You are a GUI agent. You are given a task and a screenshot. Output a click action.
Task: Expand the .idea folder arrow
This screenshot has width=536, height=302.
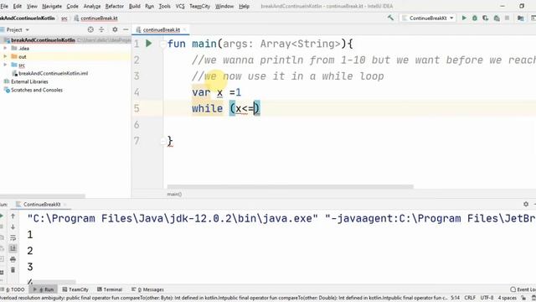click(x=5, y=49)
